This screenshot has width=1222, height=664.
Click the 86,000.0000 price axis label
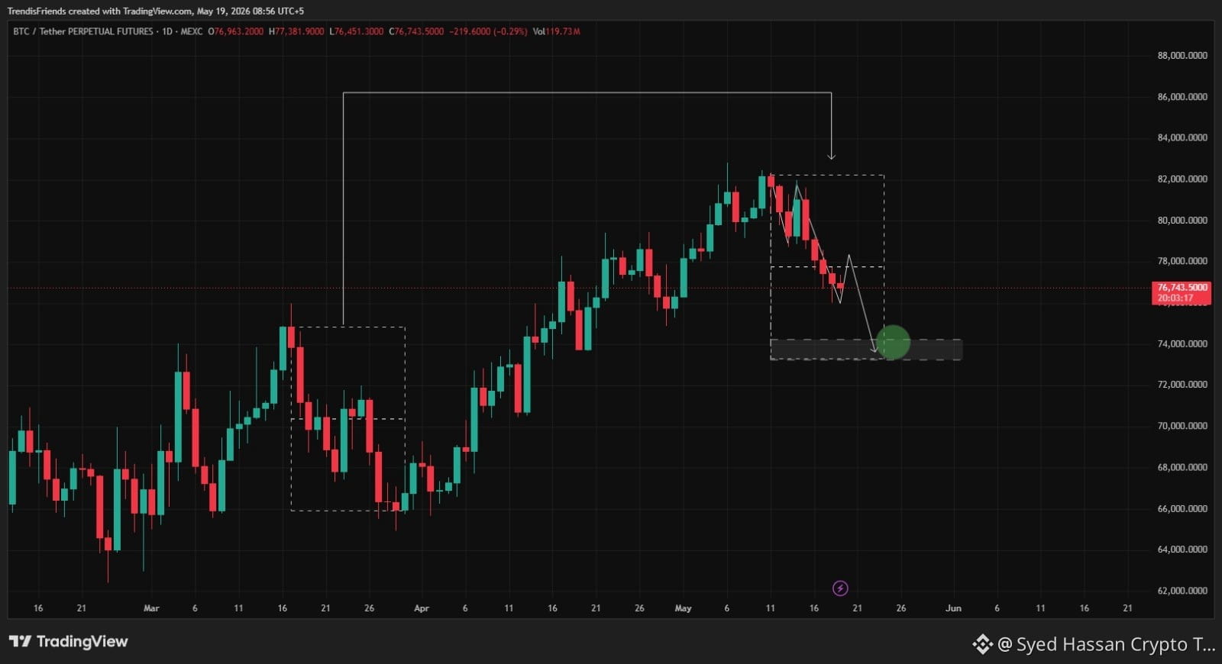pos(1182,97)
